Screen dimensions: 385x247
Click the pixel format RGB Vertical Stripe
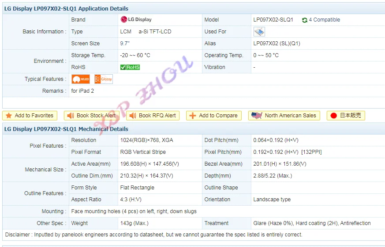143,152
